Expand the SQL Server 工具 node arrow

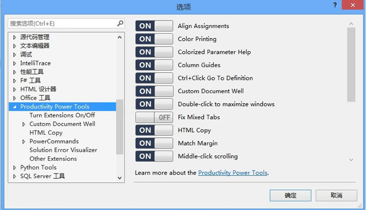point(14,176)
